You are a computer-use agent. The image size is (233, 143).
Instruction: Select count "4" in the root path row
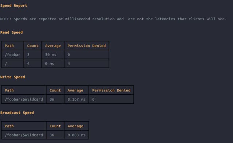33,64
